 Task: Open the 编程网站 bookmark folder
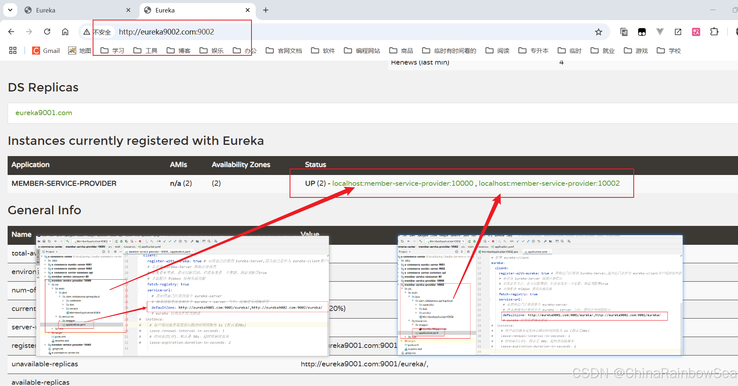tap(362, 51)
